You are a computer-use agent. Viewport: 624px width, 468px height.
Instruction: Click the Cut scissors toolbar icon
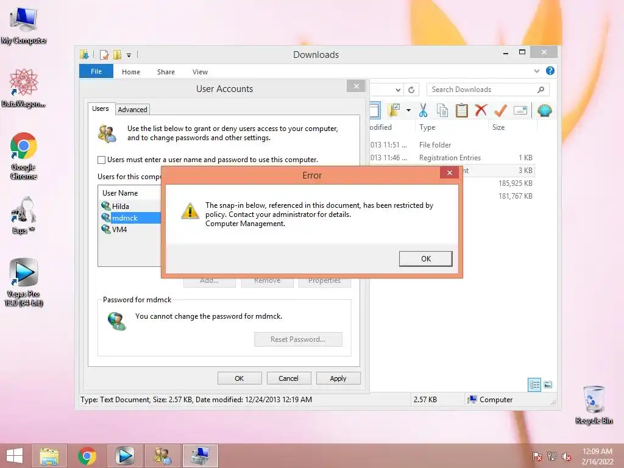[x=423, y=110]
